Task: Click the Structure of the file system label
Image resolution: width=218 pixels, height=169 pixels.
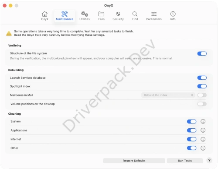Action: pyautogui.click(x=28, y=53)
